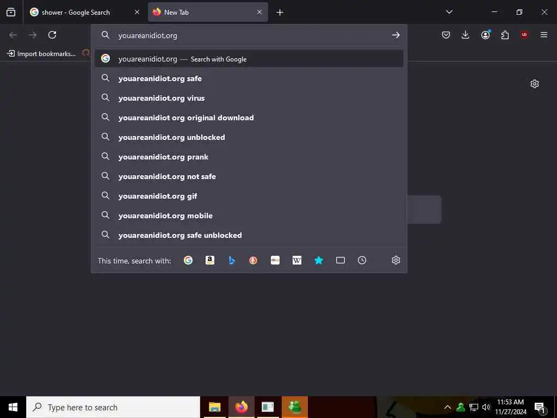
Task: Open New Tab personalize gear icon
Action: 535,84
